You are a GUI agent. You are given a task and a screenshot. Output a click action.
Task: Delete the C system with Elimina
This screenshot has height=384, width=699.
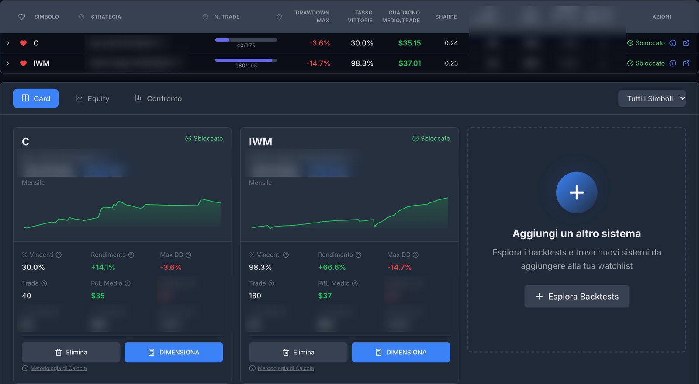[x=71, y=353]
